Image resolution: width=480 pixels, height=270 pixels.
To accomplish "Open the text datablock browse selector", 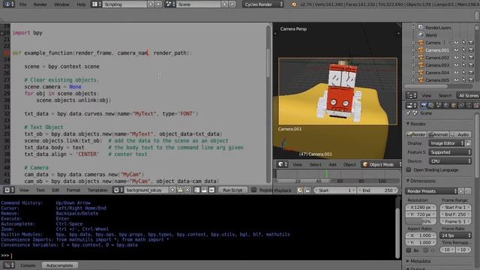I will tap(118, 190).
